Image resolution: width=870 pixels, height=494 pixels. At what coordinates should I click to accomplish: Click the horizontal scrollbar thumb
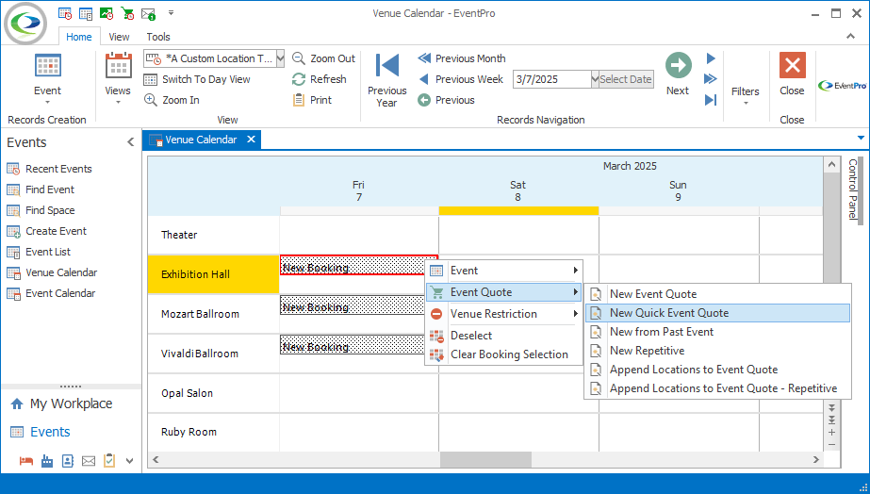pos(485,459)
